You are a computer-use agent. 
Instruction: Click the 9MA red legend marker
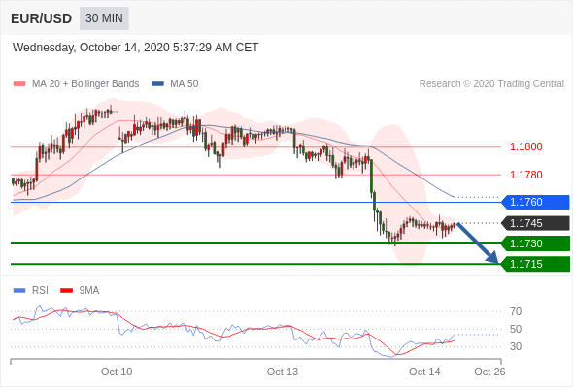pos(66,291)
